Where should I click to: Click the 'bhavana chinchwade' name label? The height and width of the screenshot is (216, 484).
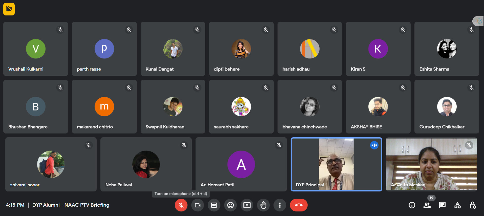(305, 127)
